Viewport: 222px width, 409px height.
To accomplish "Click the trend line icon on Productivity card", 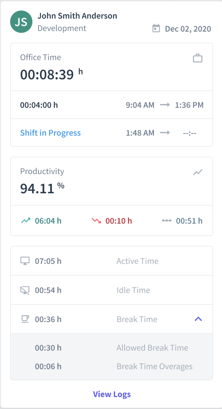I will (x=198, y=172).
